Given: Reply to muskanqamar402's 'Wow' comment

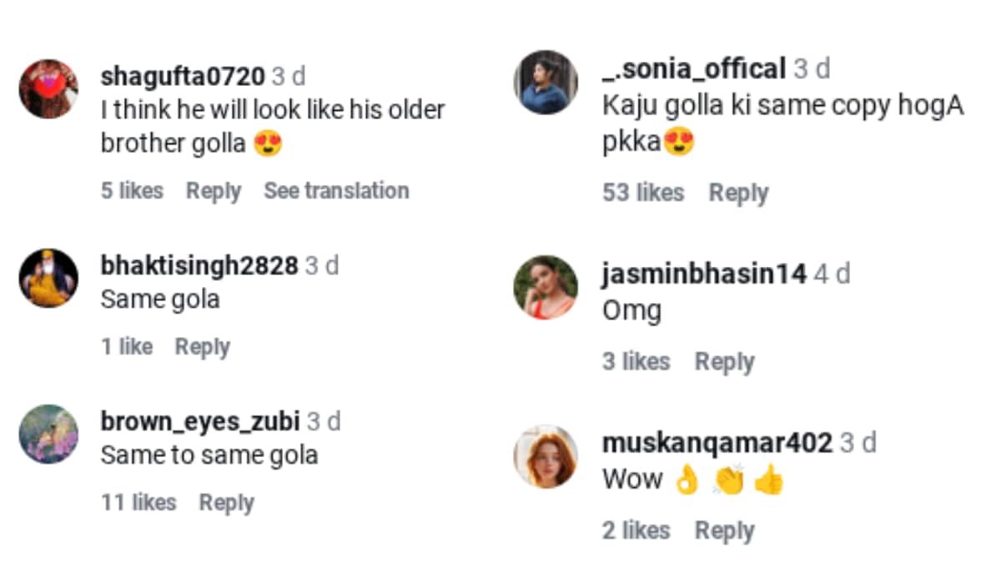Looking at the screenshot, I should coord(725,530).
